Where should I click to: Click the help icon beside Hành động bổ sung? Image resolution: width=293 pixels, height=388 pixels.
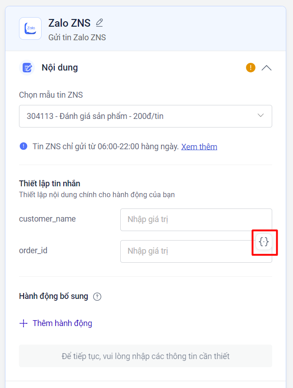point(97,297)
